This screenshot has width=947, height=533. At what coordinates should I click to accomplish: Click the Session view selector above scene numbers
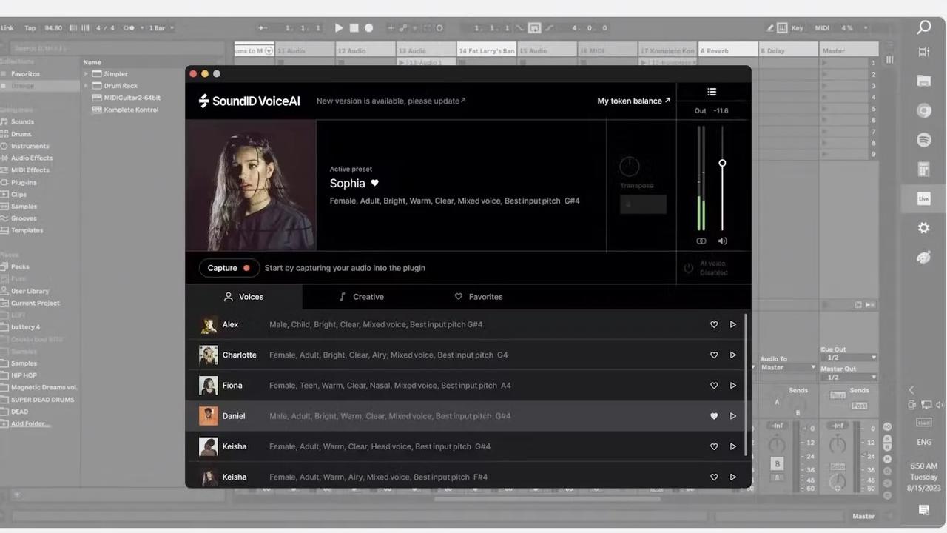889,60
